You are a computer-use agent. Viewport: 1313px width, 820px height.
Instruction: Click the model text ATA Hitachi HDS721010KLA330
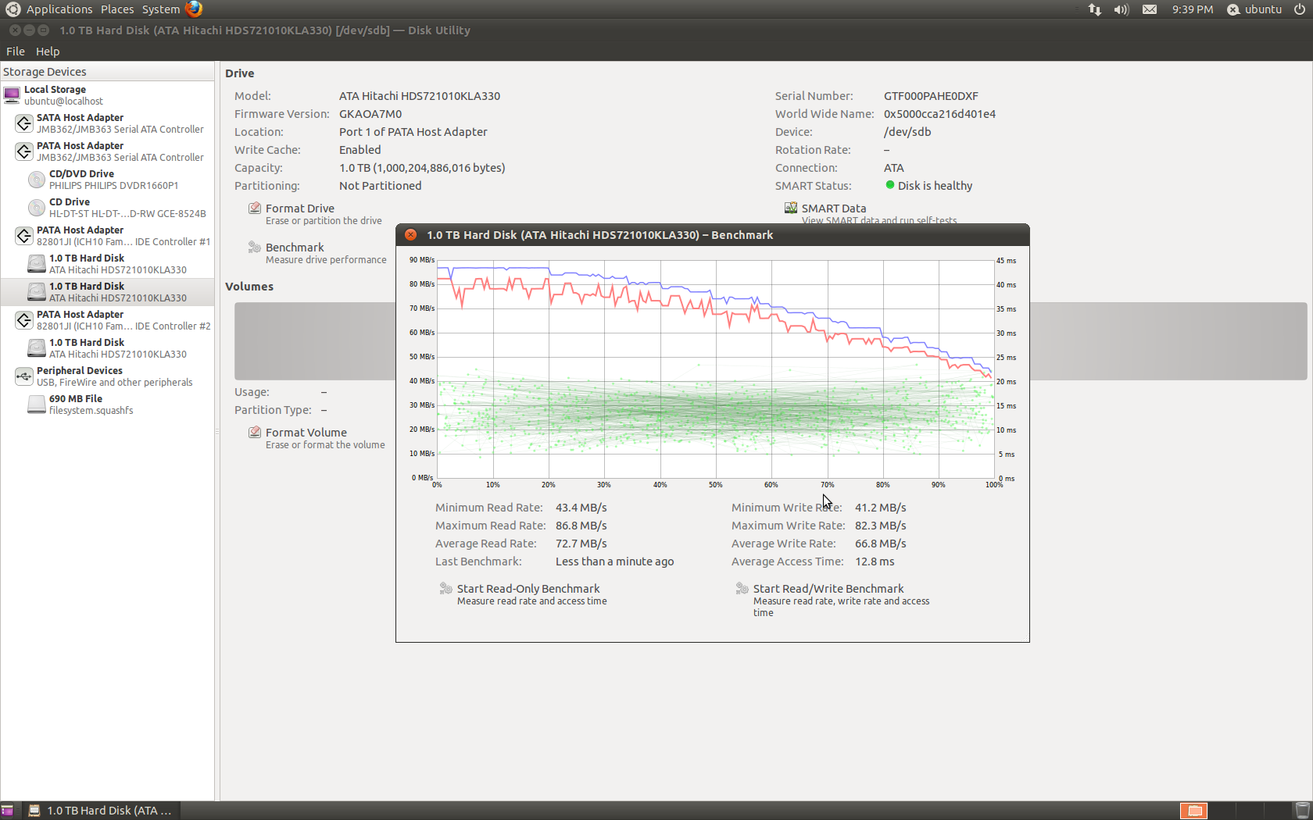tap(420, 96)
